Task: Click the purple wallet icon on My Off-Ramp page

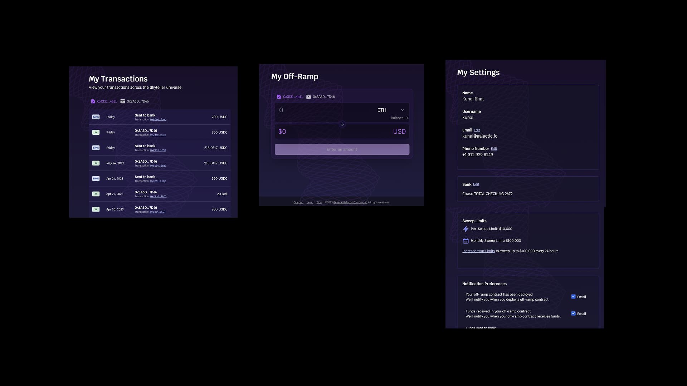Action: coord(279,96)
